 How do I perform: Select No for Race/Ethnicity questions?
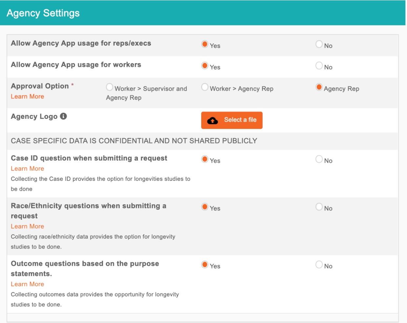(x=319, y=207)
